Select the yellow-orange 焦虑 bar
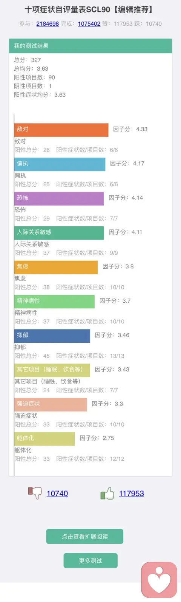The image size is (181, 602). tap(56, 267)
